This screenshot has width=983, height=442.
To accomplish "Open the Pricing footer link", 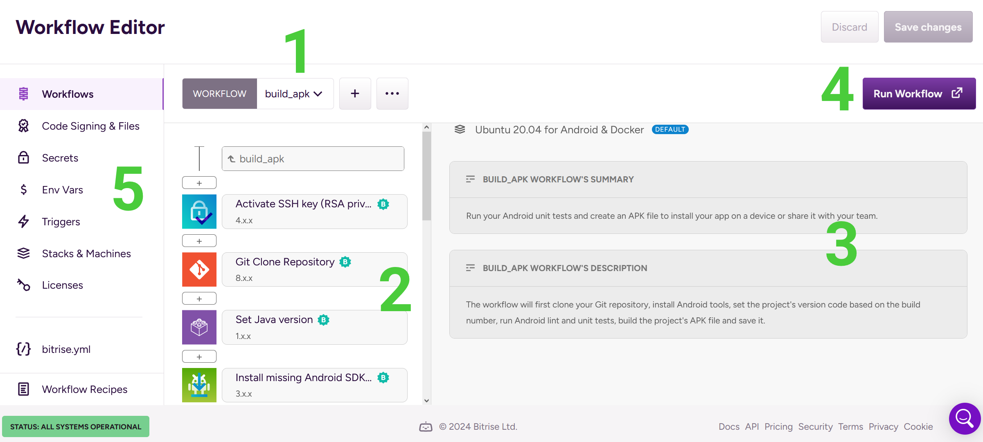I will [778, 426].
